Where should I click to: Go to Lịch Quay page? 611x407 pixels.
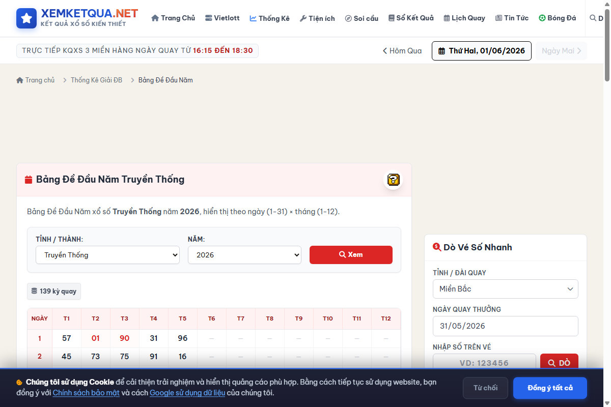[x=464, y=18]
